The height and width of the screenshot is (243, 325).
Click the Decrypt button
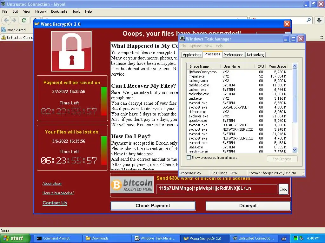248,206
